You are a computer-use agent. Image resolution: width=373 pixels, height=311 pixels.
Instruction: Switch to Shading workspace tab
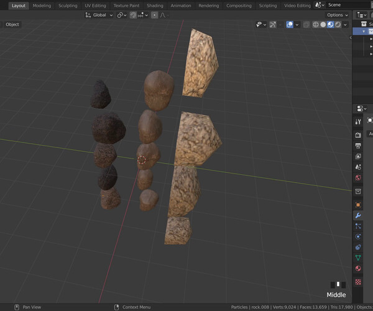(x=155, y=6)
